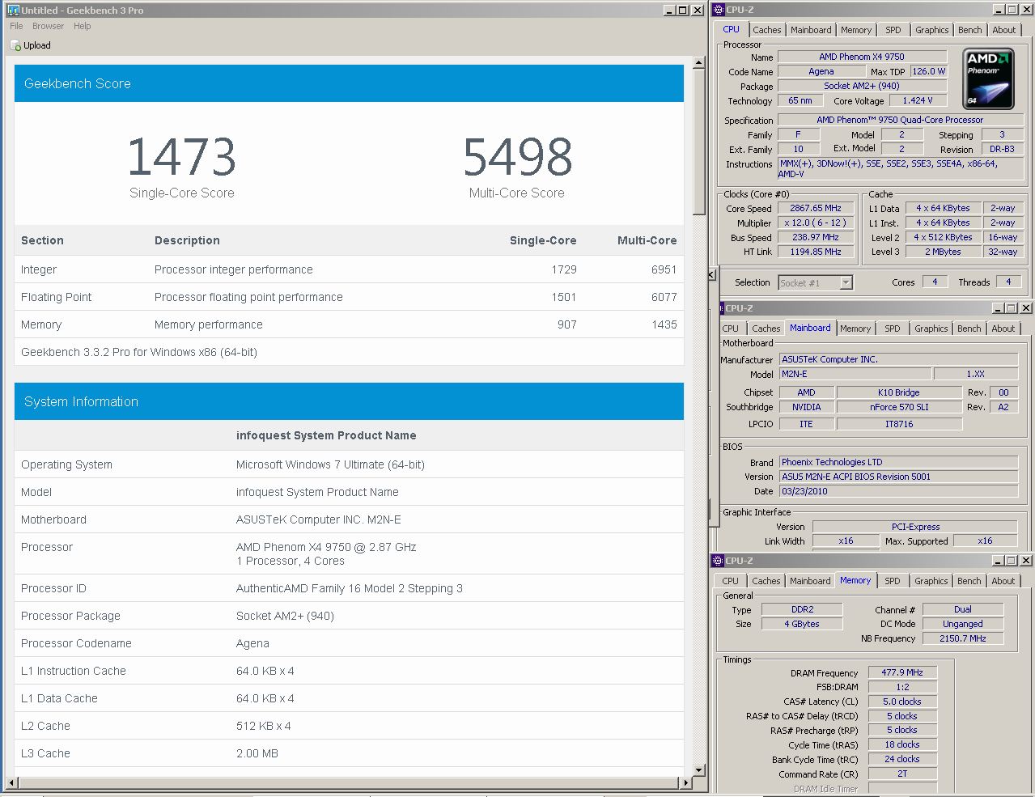This screenshot has width=1035, height=797.
Task: Click the Upload toolbar icon in Geekbench
Action: click(x=16, y=45)
